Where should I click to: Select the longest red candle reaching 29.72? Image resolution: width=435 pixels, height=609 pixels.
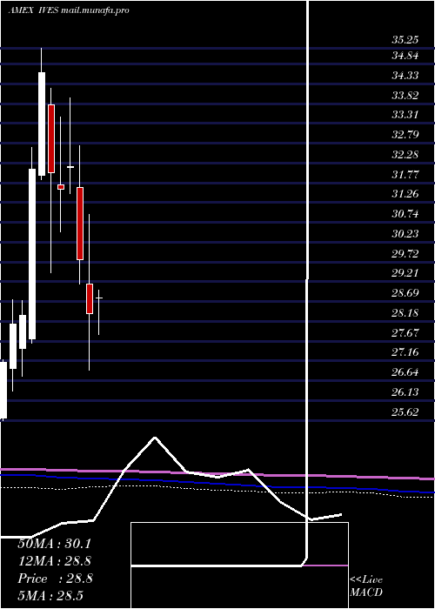coord(80,224)
